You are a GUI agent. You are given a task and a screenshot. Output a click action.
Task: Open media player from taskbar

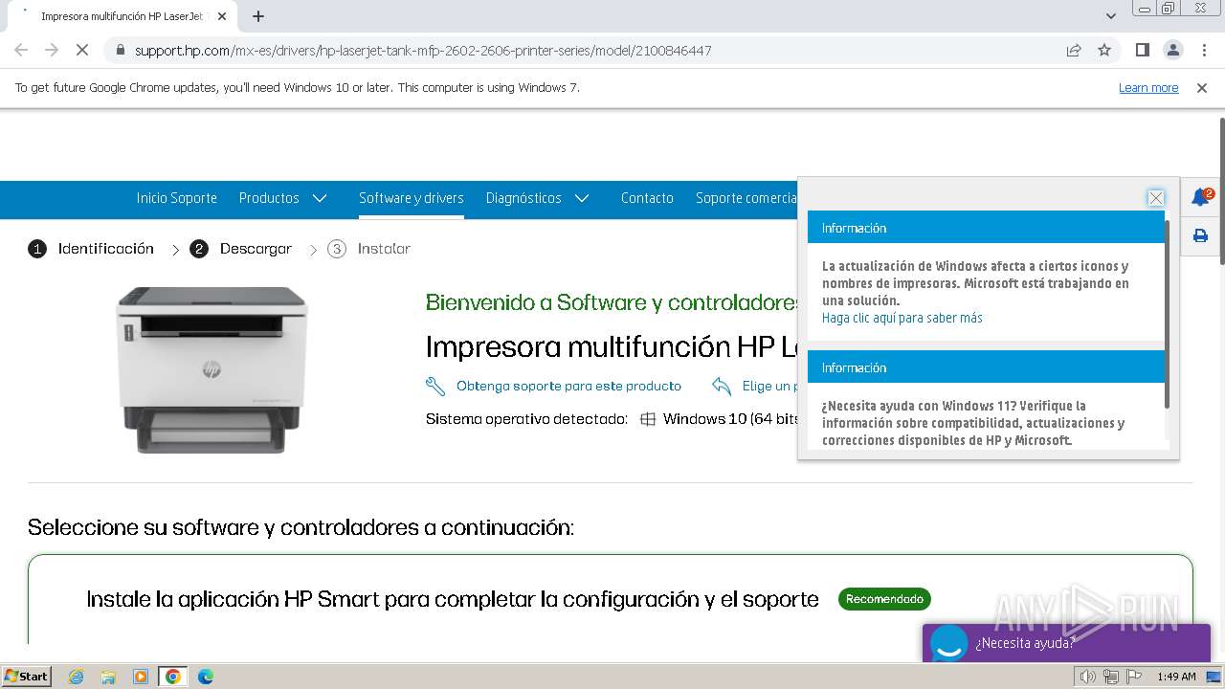tap(141, 677)
